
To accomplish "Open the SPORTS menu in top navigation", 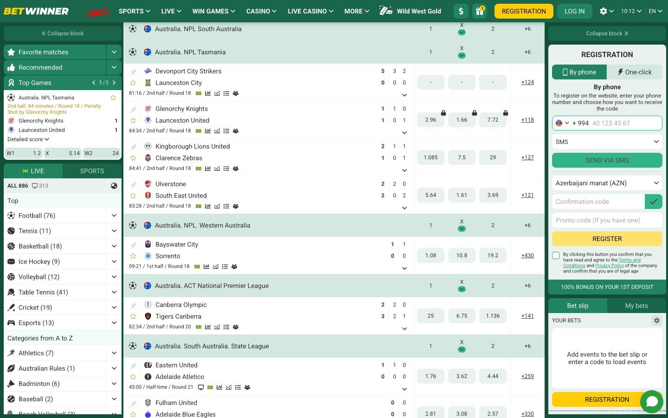I will tap(135, 11).
